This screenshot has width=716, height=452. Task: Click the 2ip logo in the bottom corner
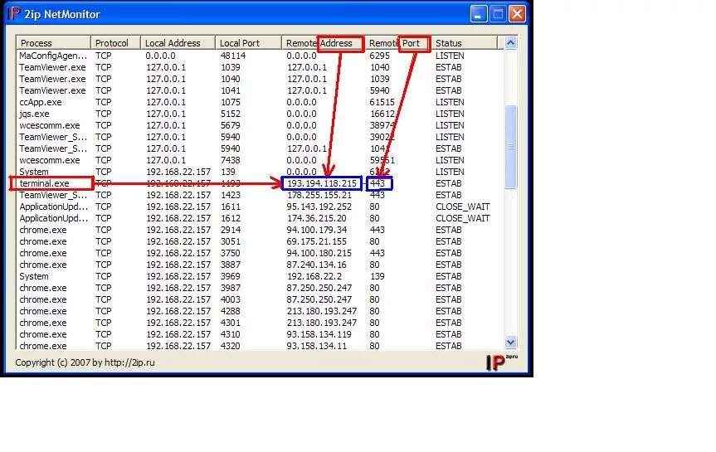(x=501, y=362)
